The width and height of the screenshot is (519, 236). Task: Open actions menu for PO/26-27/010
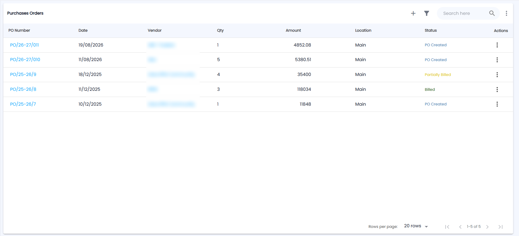tap(497, 60)
